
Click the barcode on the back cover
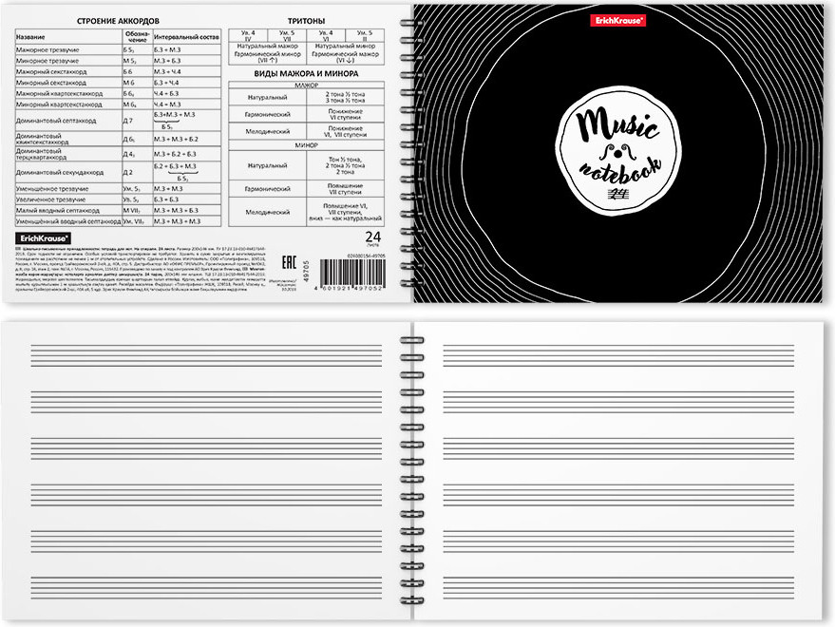coord(353,276)
